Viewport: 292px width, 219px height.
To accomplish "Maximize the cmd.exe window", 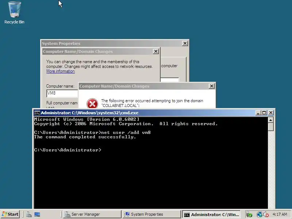I will coord(264,113).
